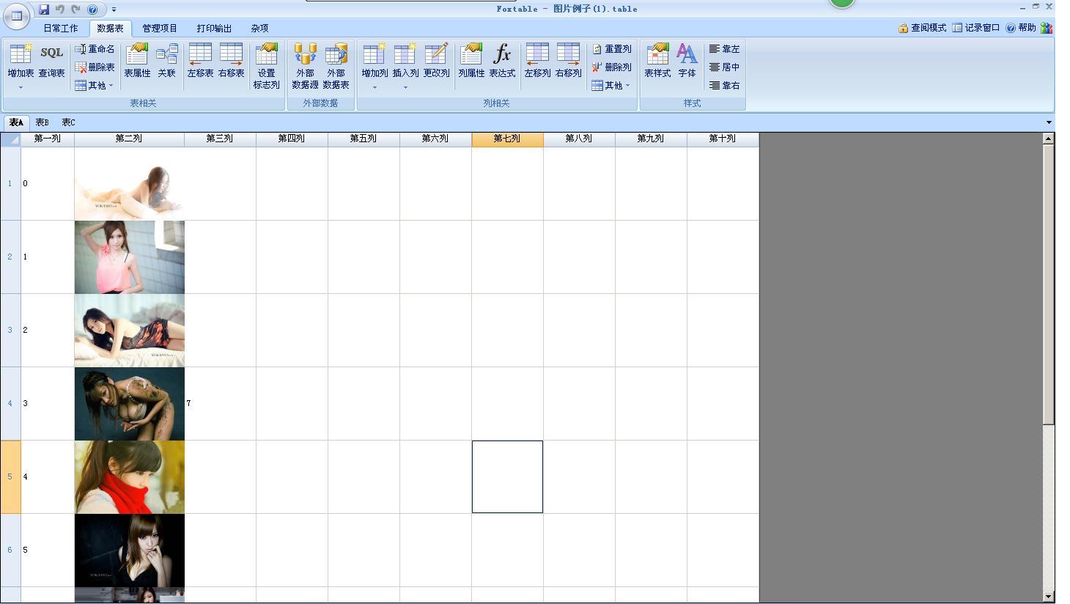Click the round application menu button
This screenshot has width=1070, height=604.
click(x=16, y=16)
